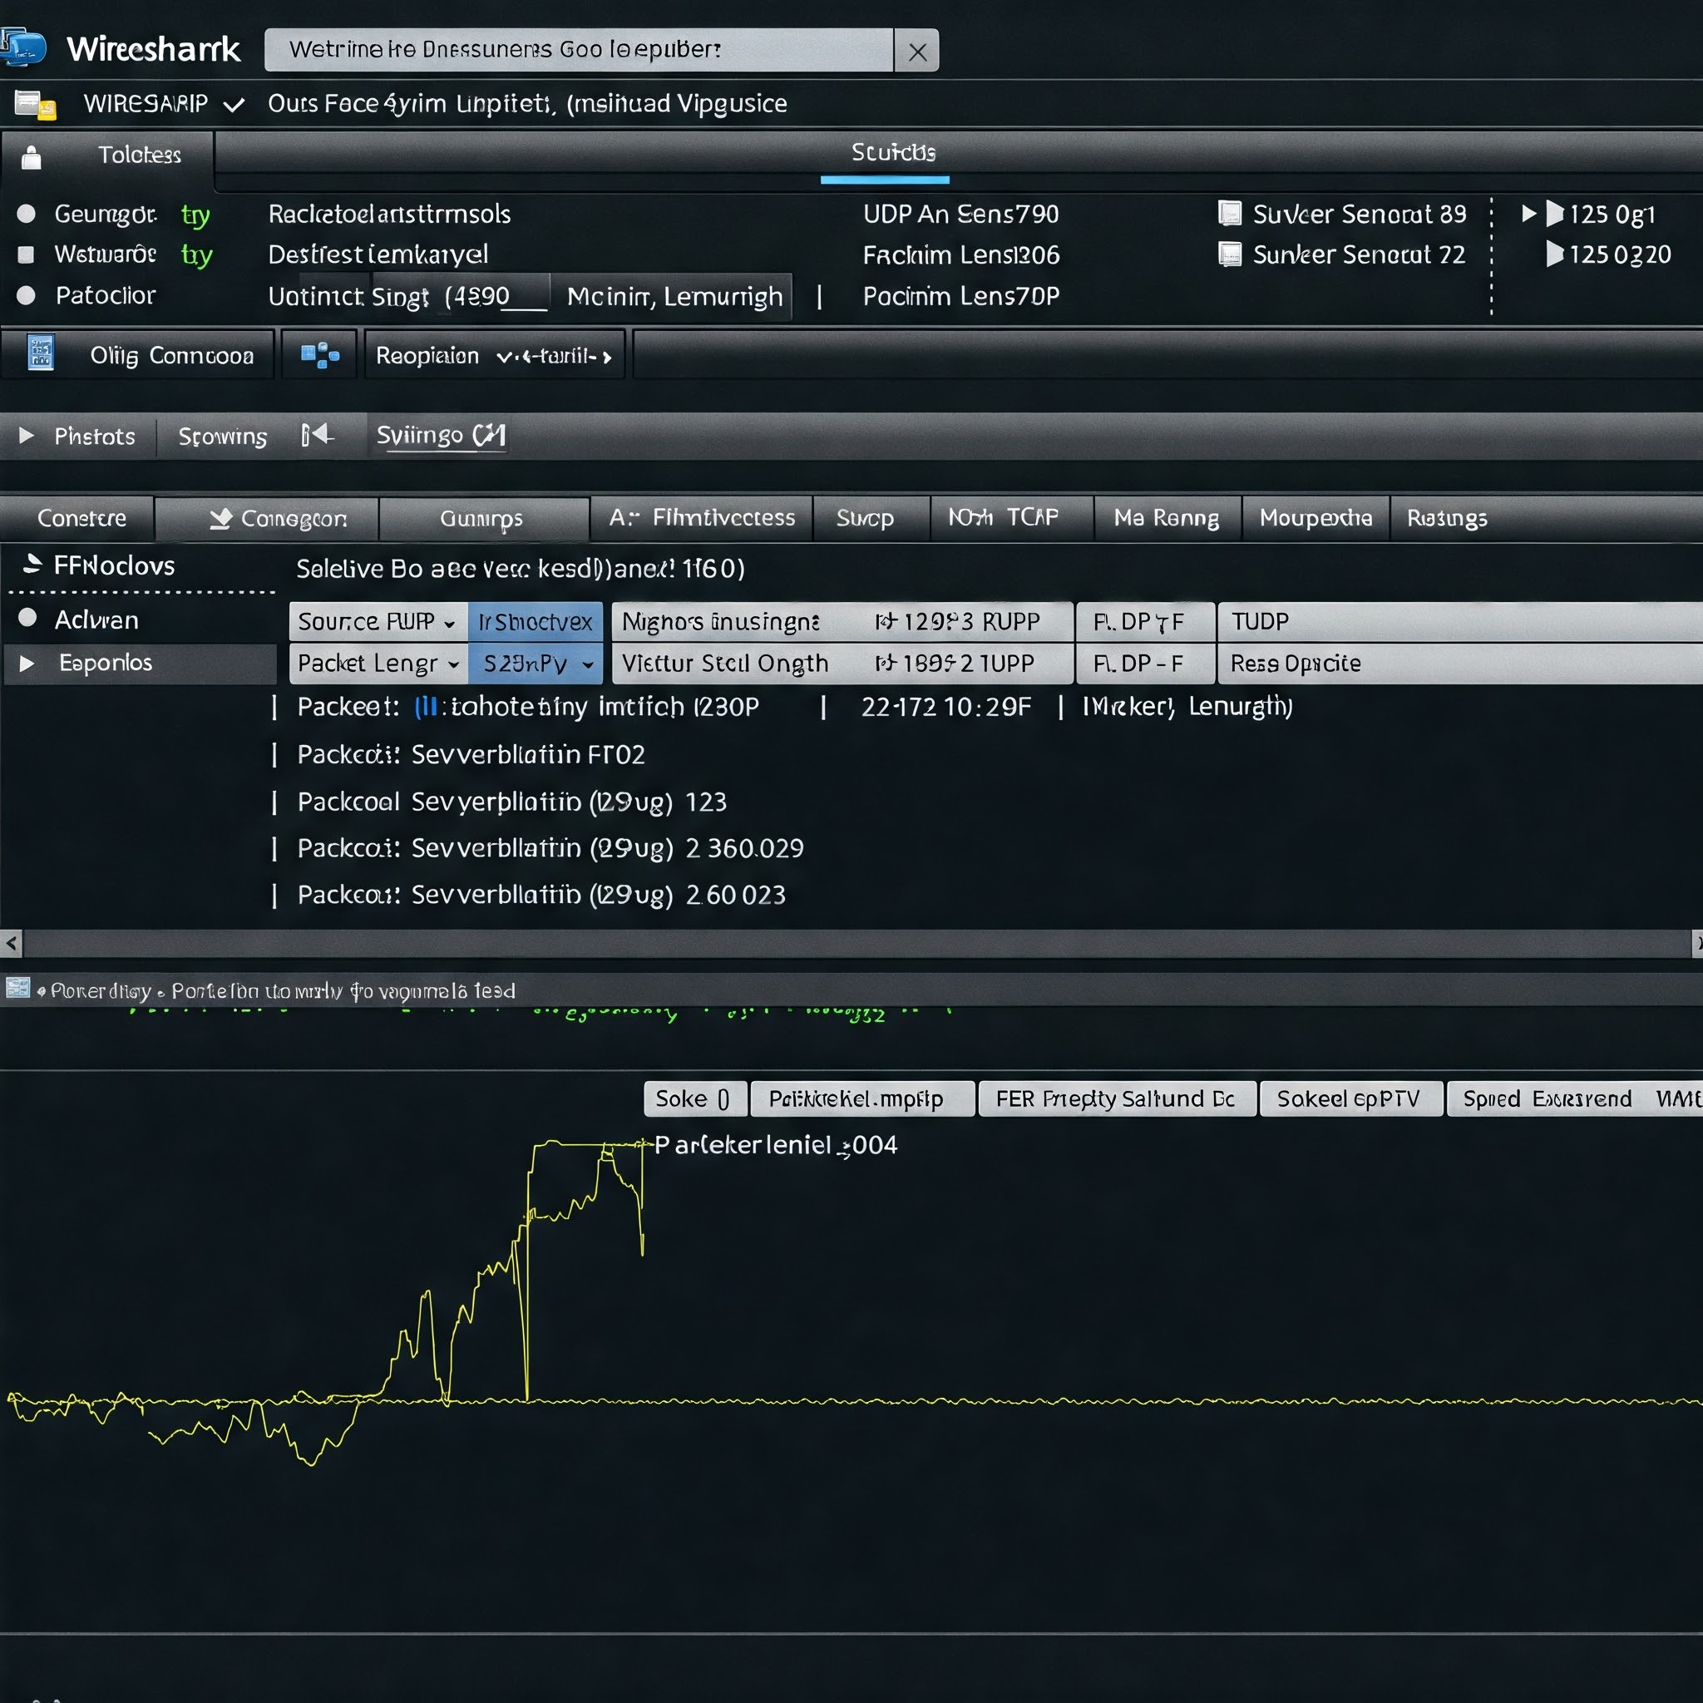
Task: Click the Uotinict Singt input field
Action: (x=407, y=296)
